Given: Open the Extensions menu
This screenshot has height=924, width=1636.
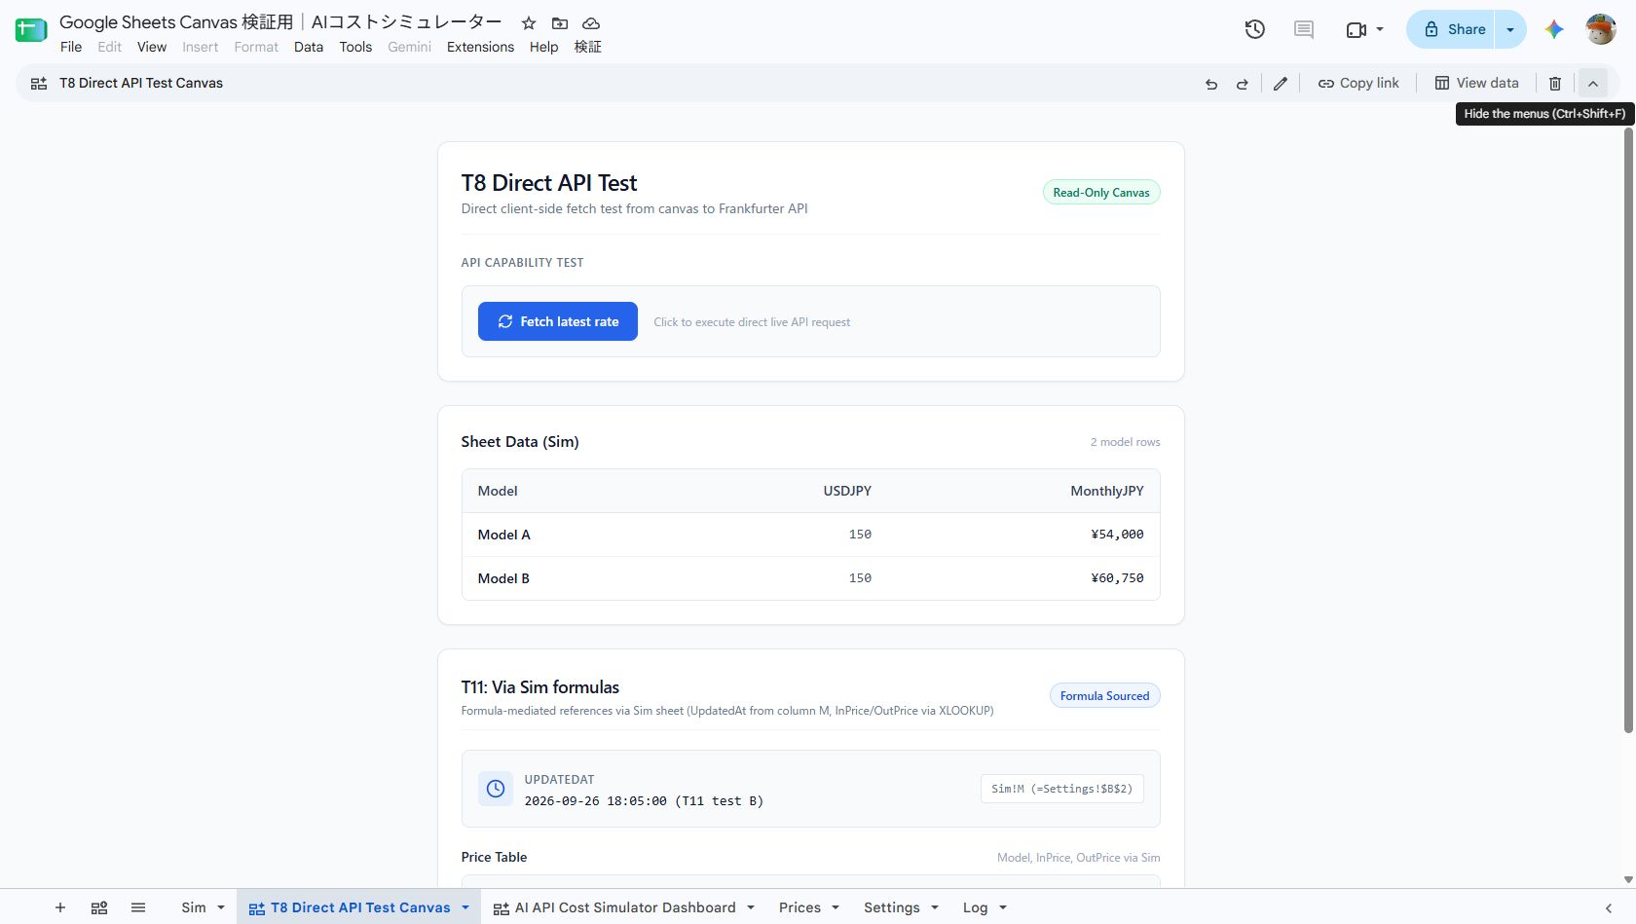Looking at the screenshot, I should 480,47.
